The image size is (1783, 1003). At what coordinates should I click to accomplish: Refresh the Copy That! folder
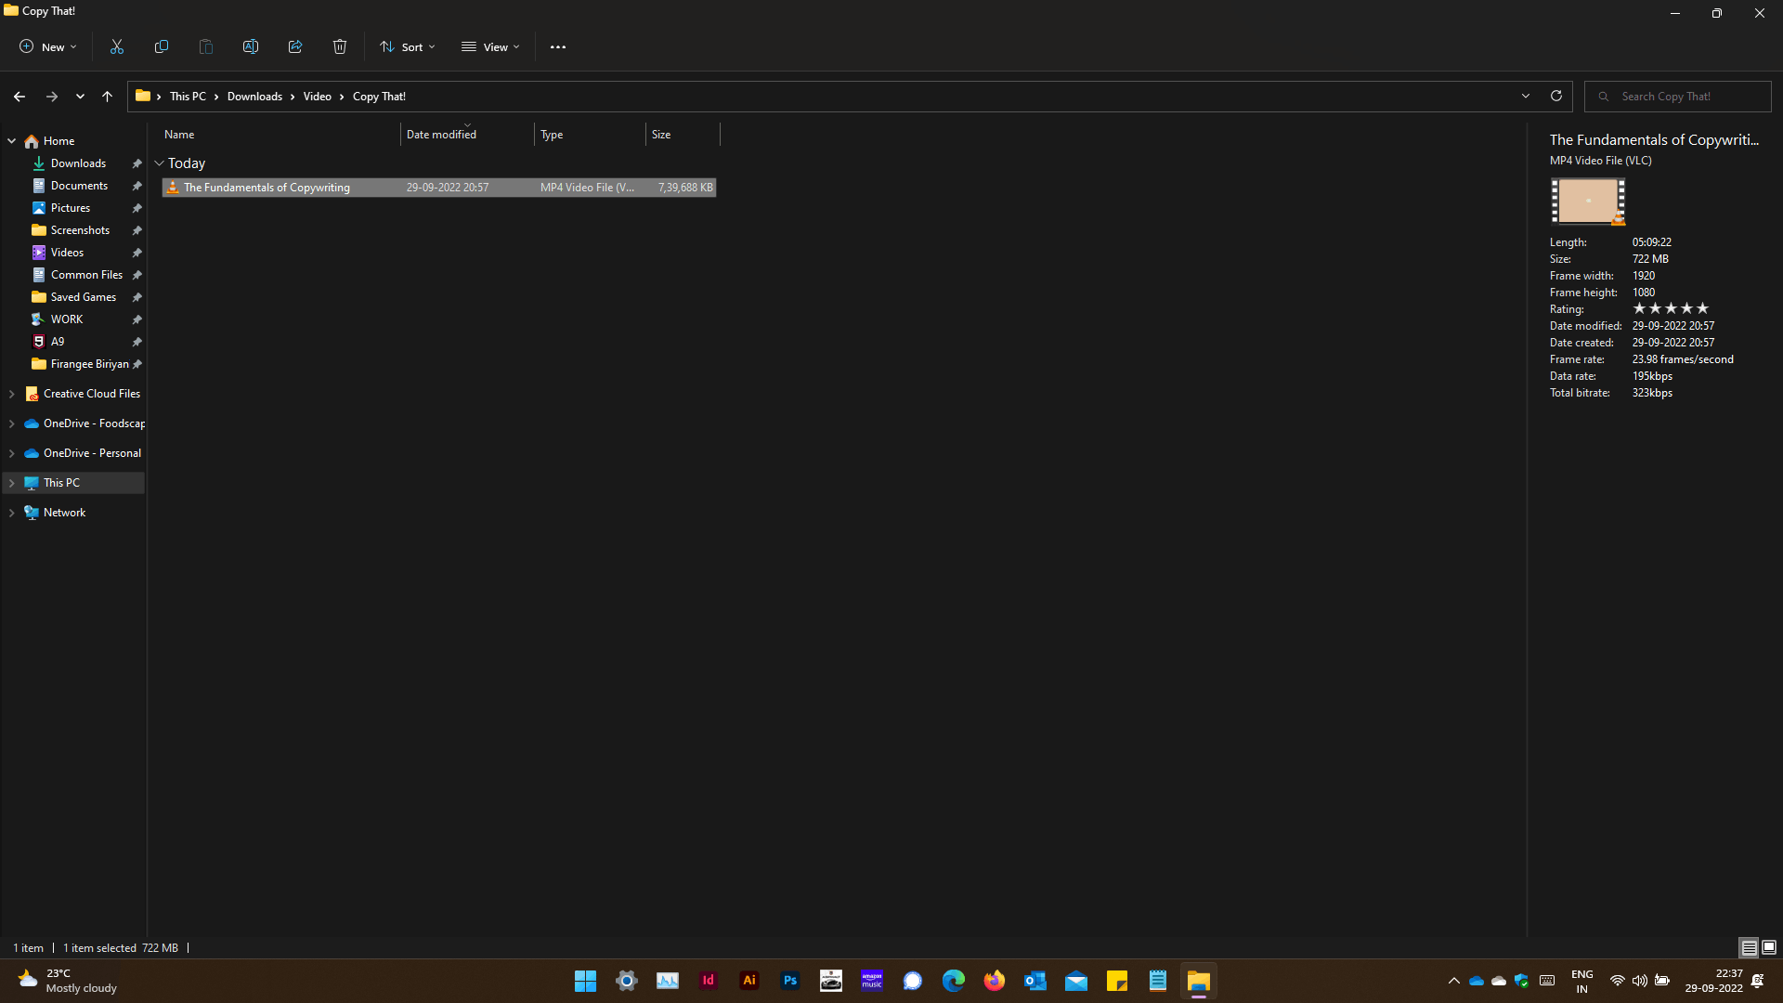1556,96
